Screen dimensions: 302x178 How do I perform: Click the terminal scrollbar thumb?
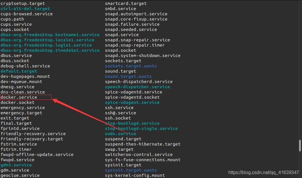(300, 146)
